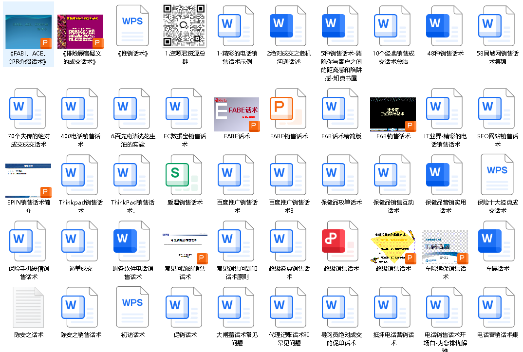Click the 《推销话术》 WPS file icon
The height and width of the screenshot is (352, 523).
(x=132, y=26)
